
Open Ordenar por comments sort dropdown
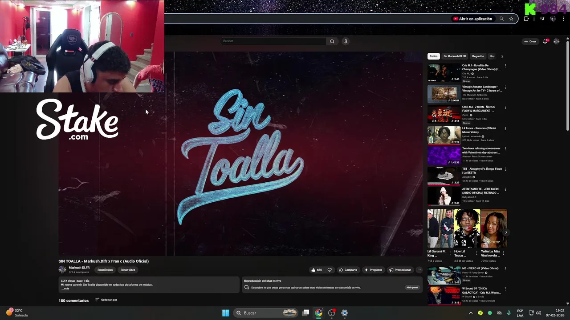point(106,300)
